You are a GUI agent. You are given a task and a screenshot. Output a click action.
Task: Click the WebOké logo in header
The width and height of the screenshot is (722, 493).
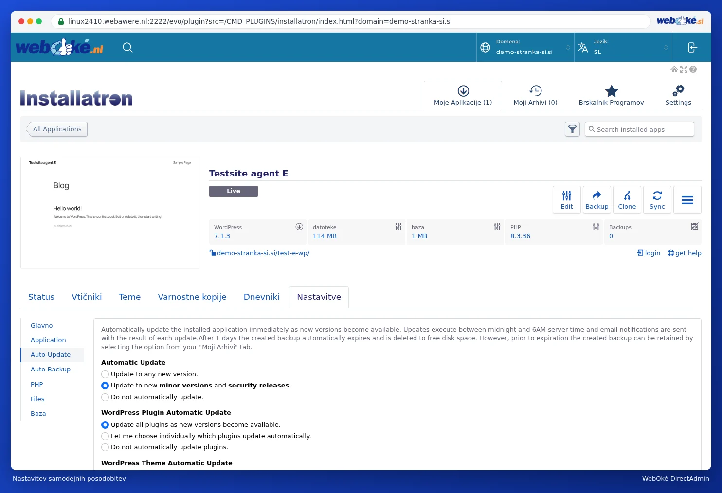tap(59, 47)
